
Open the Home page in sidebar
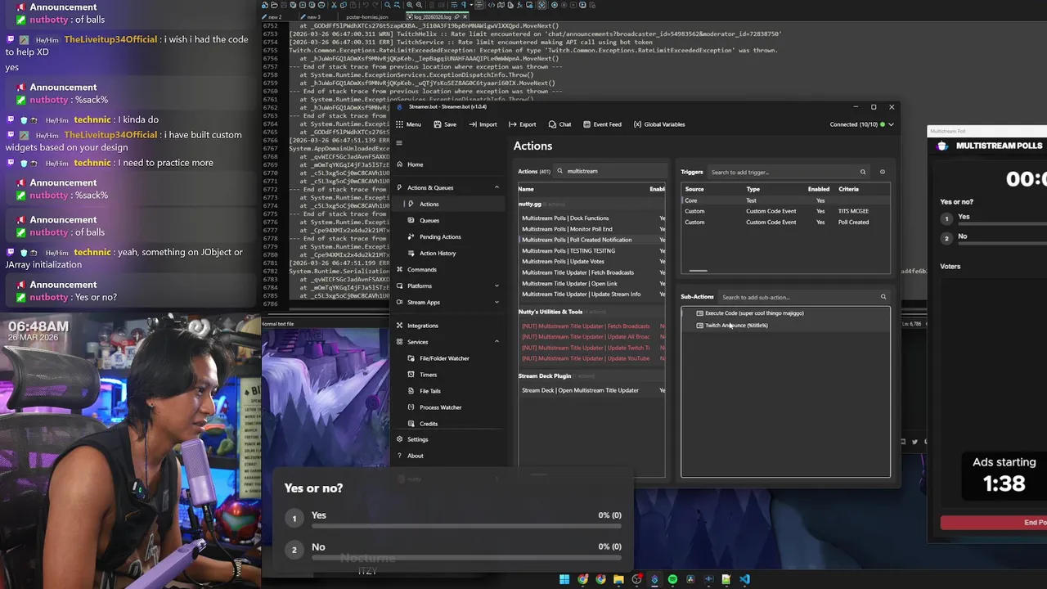[449, 164]
